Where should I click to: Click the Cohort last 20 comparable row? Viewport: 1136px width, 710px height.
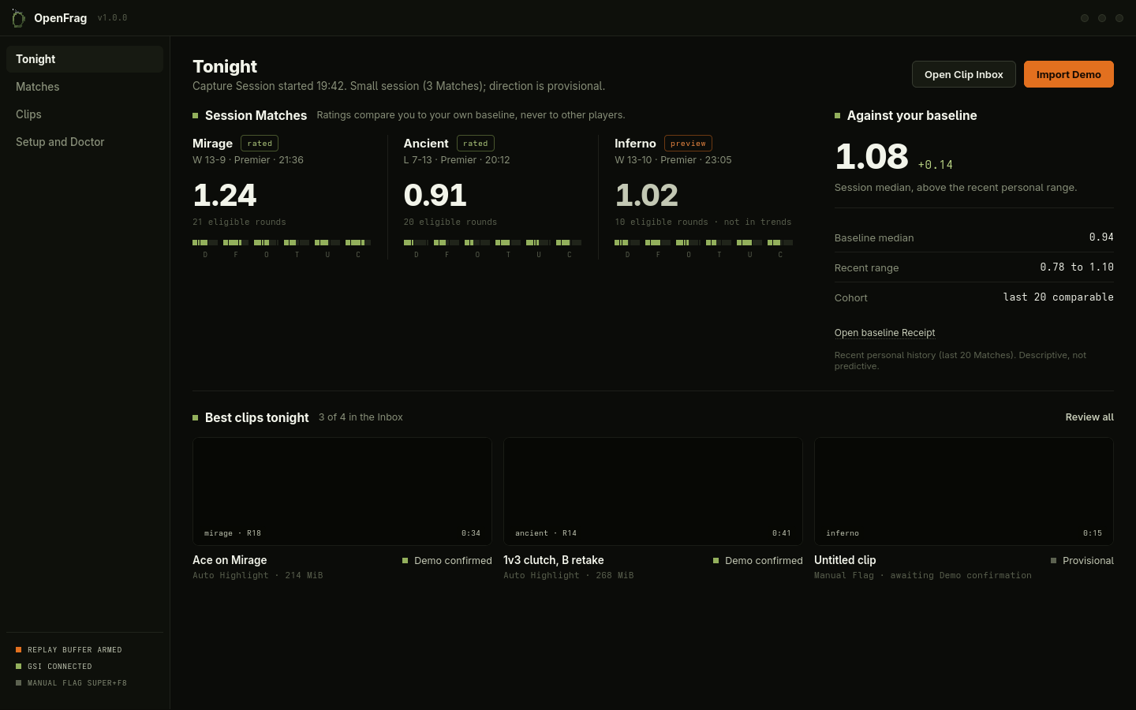click(x=974, y=297)
